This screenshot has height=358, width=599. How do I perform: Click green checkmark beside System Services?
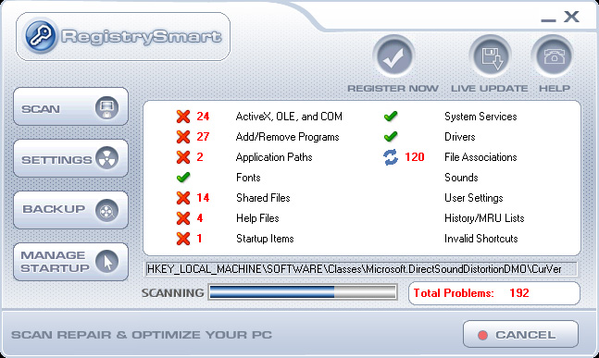tap(391, 116)
